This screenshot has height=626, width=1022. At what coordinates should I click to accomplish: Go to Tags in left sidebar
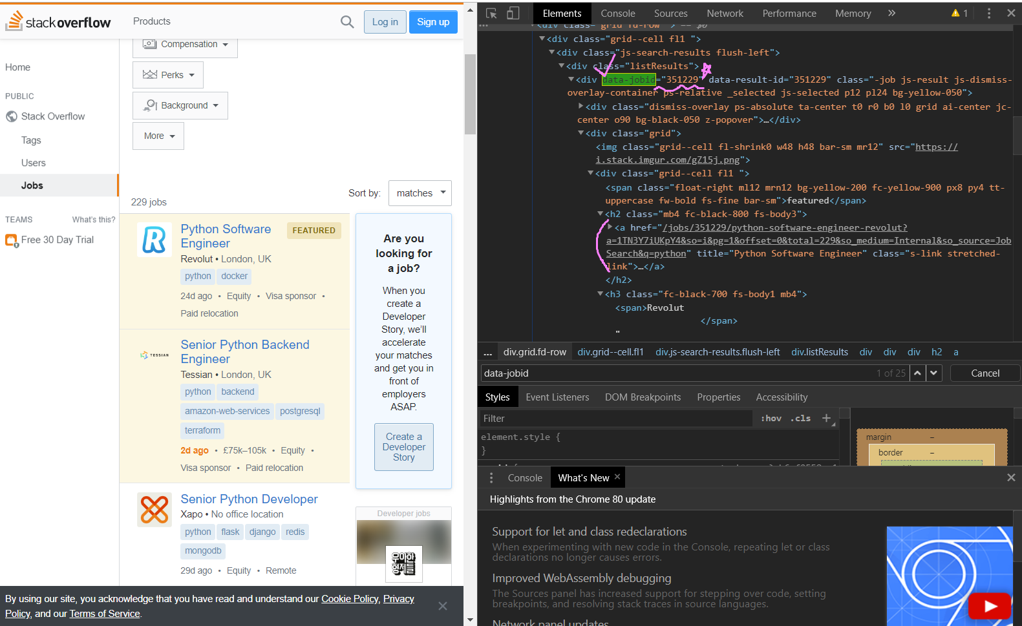[31, 140]
